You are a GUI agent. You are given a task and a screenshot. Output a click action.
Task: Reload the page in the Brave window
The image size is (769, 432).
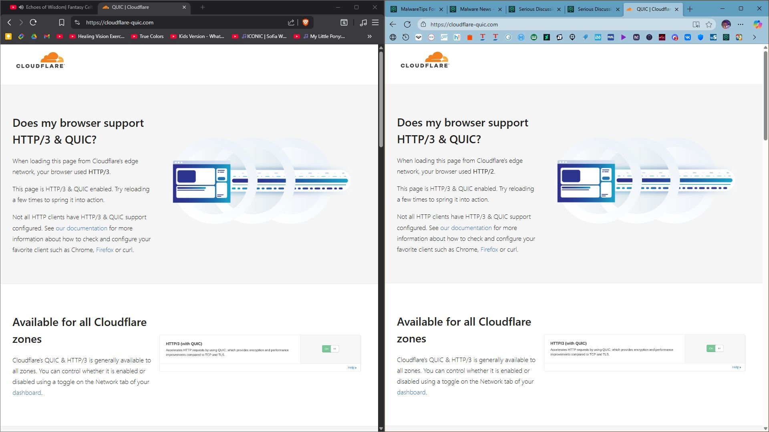pos(33,23)
